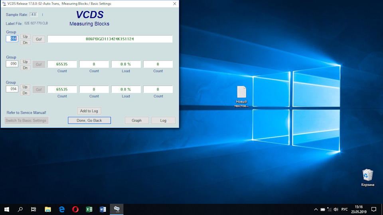
Task: Open Opera browser from taskbar
Action: tap(75, 209)
